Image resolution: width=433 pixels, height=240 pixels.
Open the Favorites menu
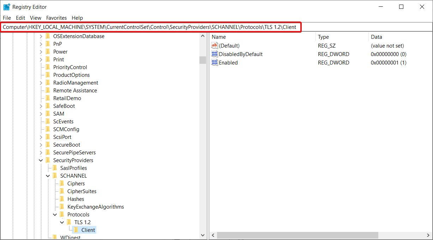coord(56,18)
